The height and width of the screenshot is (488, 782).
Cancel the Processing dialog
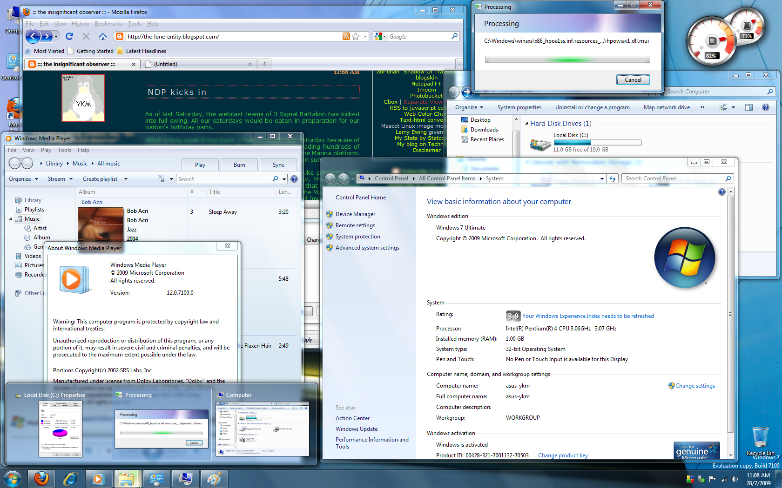click(633, 80)
